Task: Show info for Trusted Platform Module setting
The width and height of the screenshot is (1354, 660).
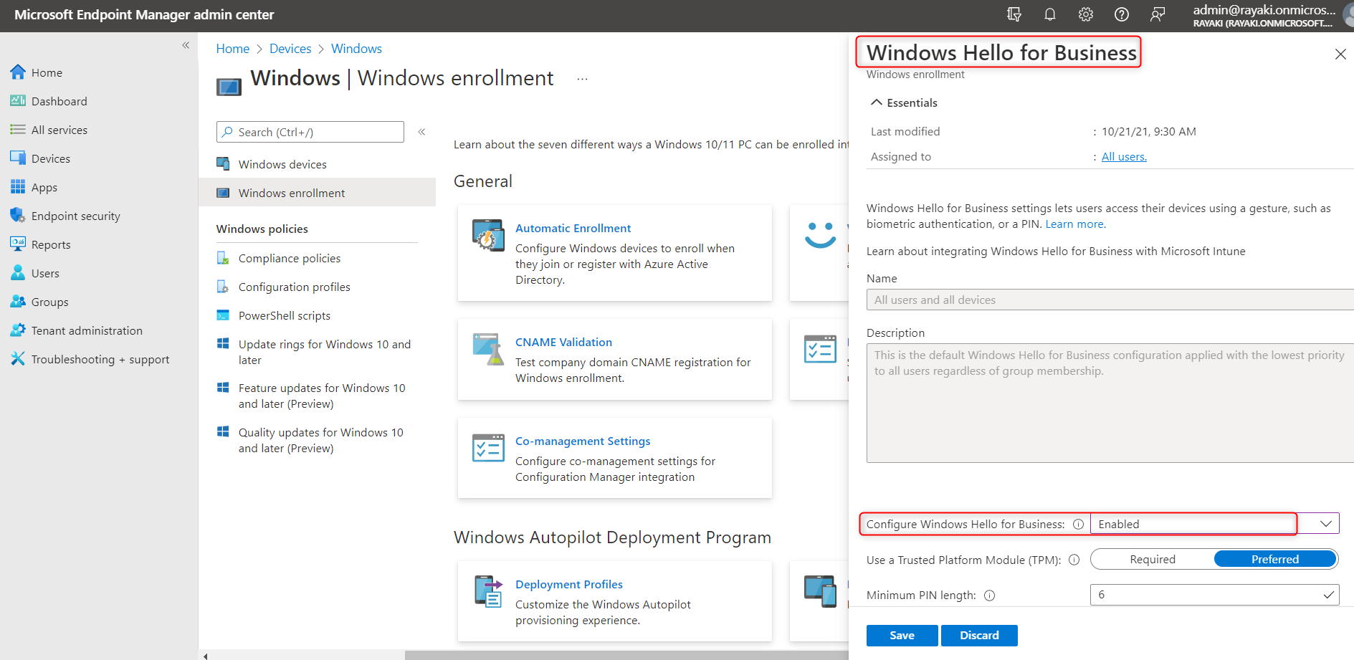Action: 1074,560
